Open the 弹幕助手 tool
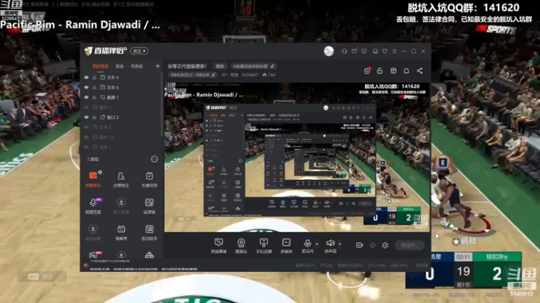This screenshot has width=540, height=303. pyautogui.click(x=93, y=179)
